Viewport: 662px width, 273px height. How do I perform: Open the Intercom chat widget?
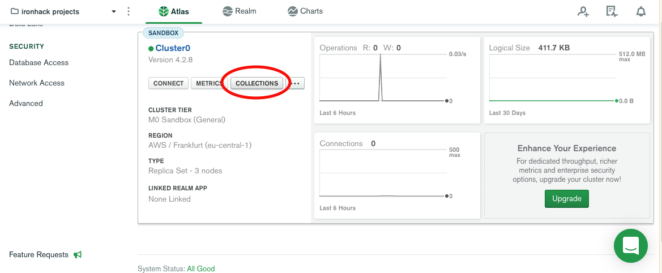(x=631, y=246)
